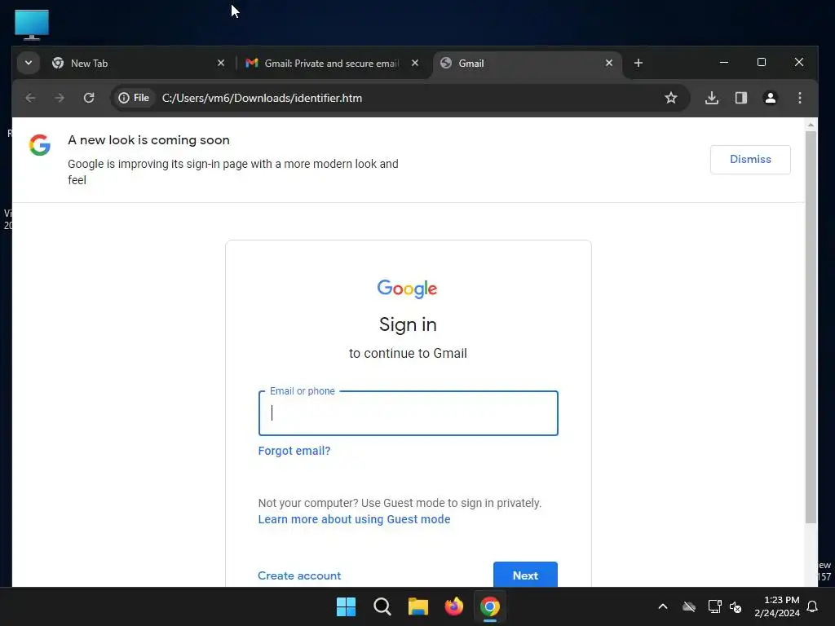Select the This PC desktop icon
The image size is (835, 626).
coord(32,24)
